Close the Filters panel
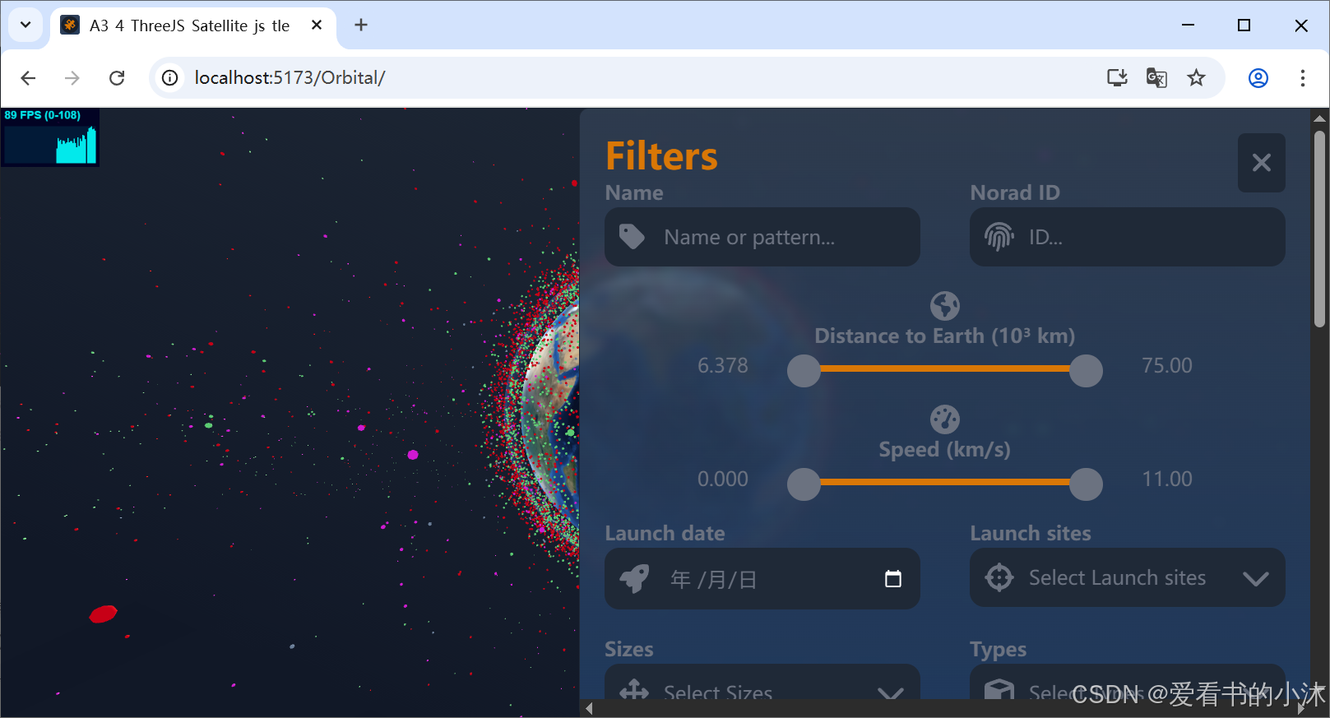Viewport: 1330px width, 718px height. (1261, 163)
